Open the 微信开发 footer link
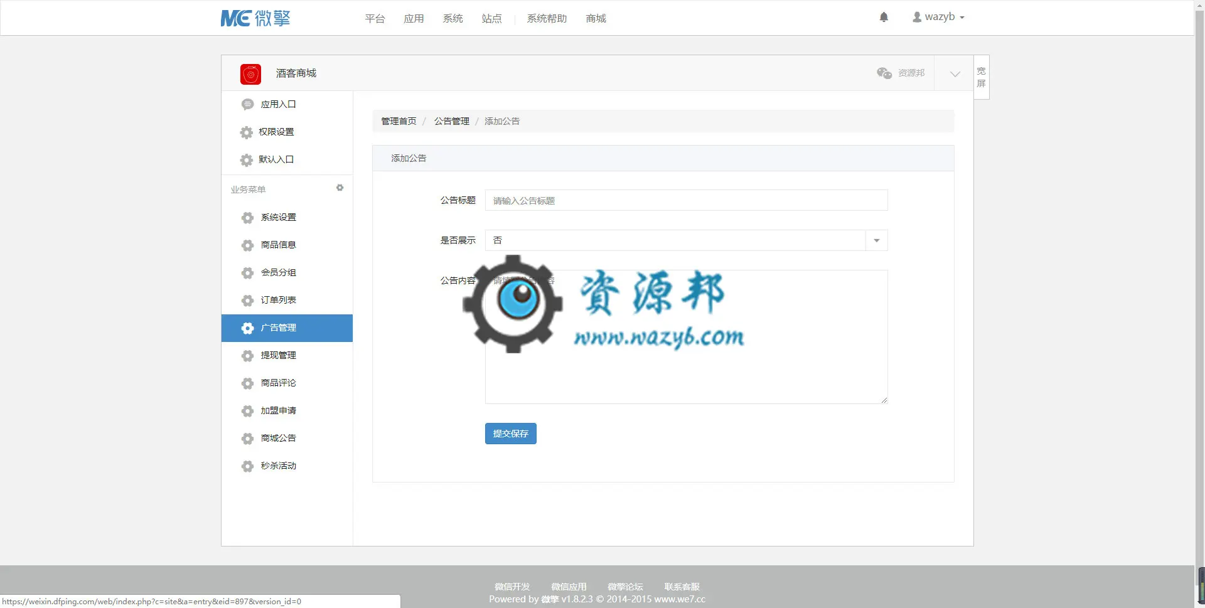Screen dimensions: 1205x608 coord(512,587)
